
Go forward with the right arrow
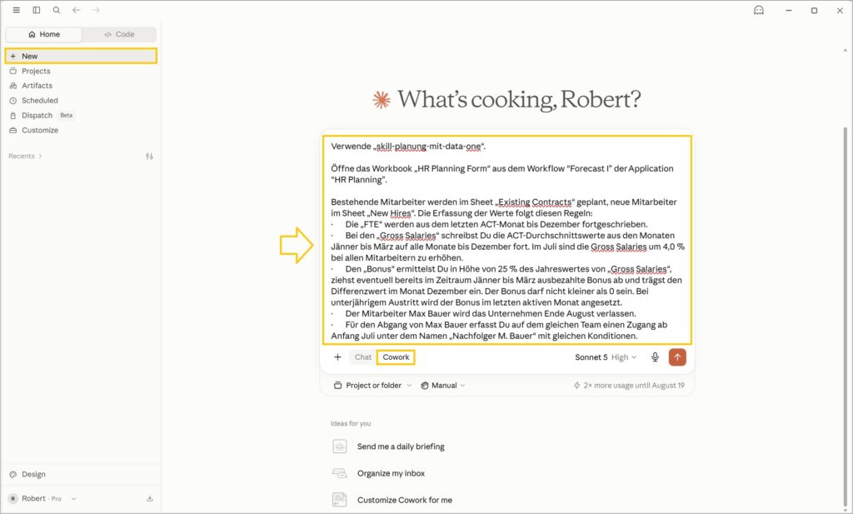tap(96, 10)
